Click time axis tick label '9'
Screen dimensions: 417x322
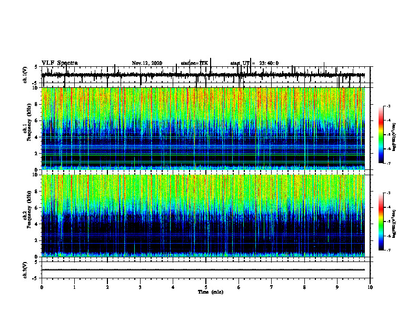[337, 287]
